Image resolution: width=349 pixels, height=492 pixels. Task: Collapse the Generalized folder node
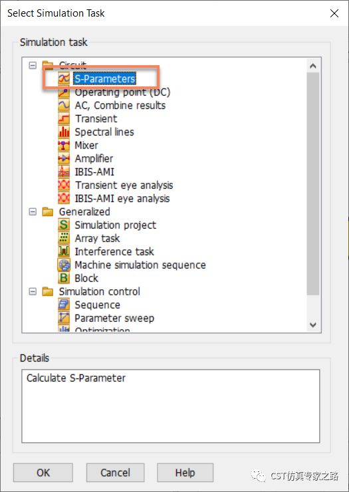tap(33, 212)
